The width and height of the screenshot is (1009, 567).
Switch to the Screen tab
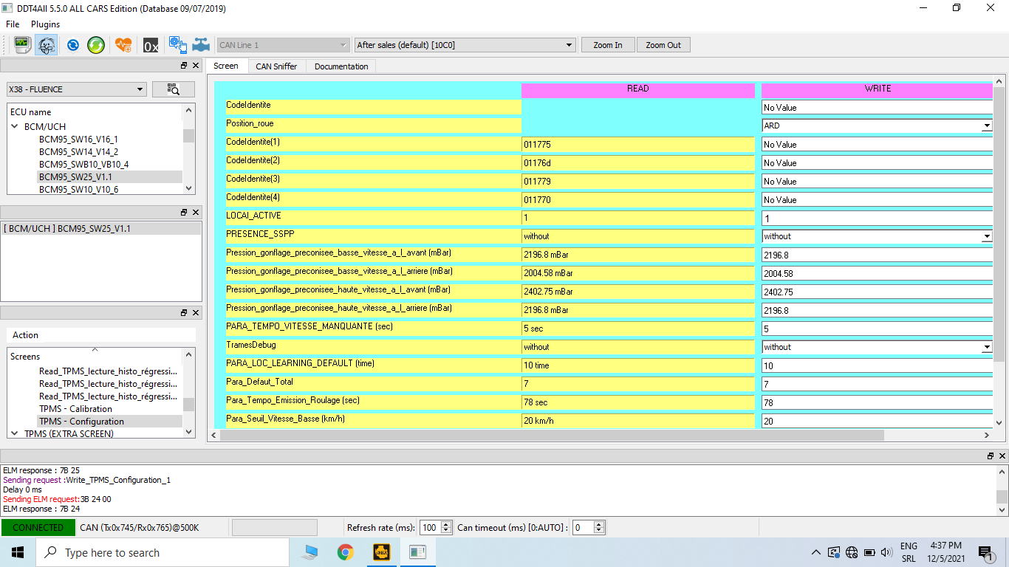tap(226, 66)
